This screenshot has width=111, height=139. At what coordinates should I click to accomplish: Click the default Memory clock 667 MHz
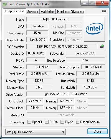coord(66,108)
